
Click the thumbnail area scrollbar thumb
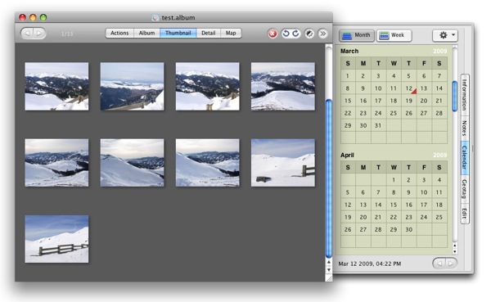pos(328,178)
